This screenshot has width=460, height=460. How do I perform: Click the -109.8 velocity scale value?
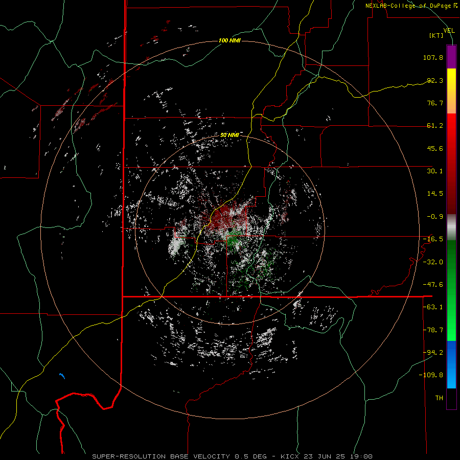coord(431,375)
